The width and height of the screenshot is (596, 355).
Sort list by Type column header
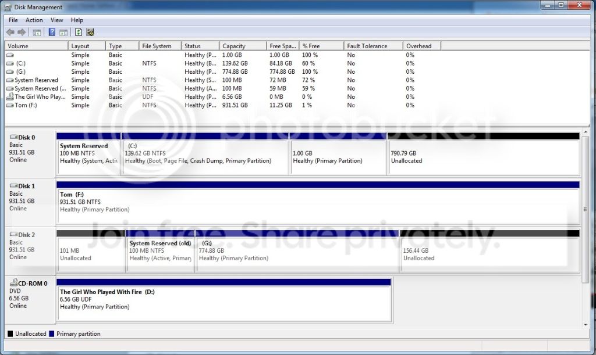(x=122, y=46)
